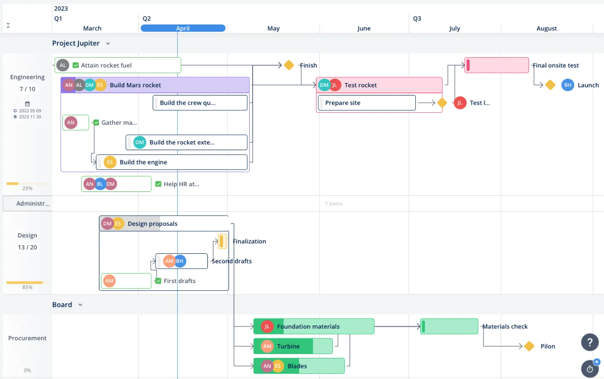
Task: Click the Pilon milestone diamond
Action: point(529,346)
